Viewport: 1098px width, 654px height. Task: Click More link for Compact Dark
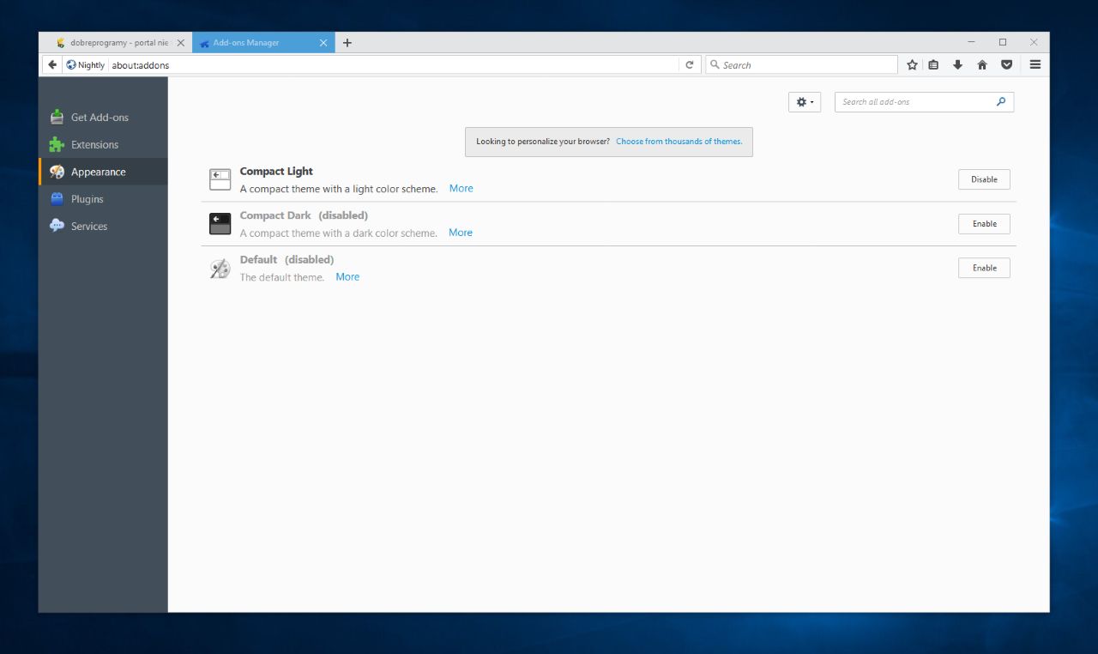point(460,233)
